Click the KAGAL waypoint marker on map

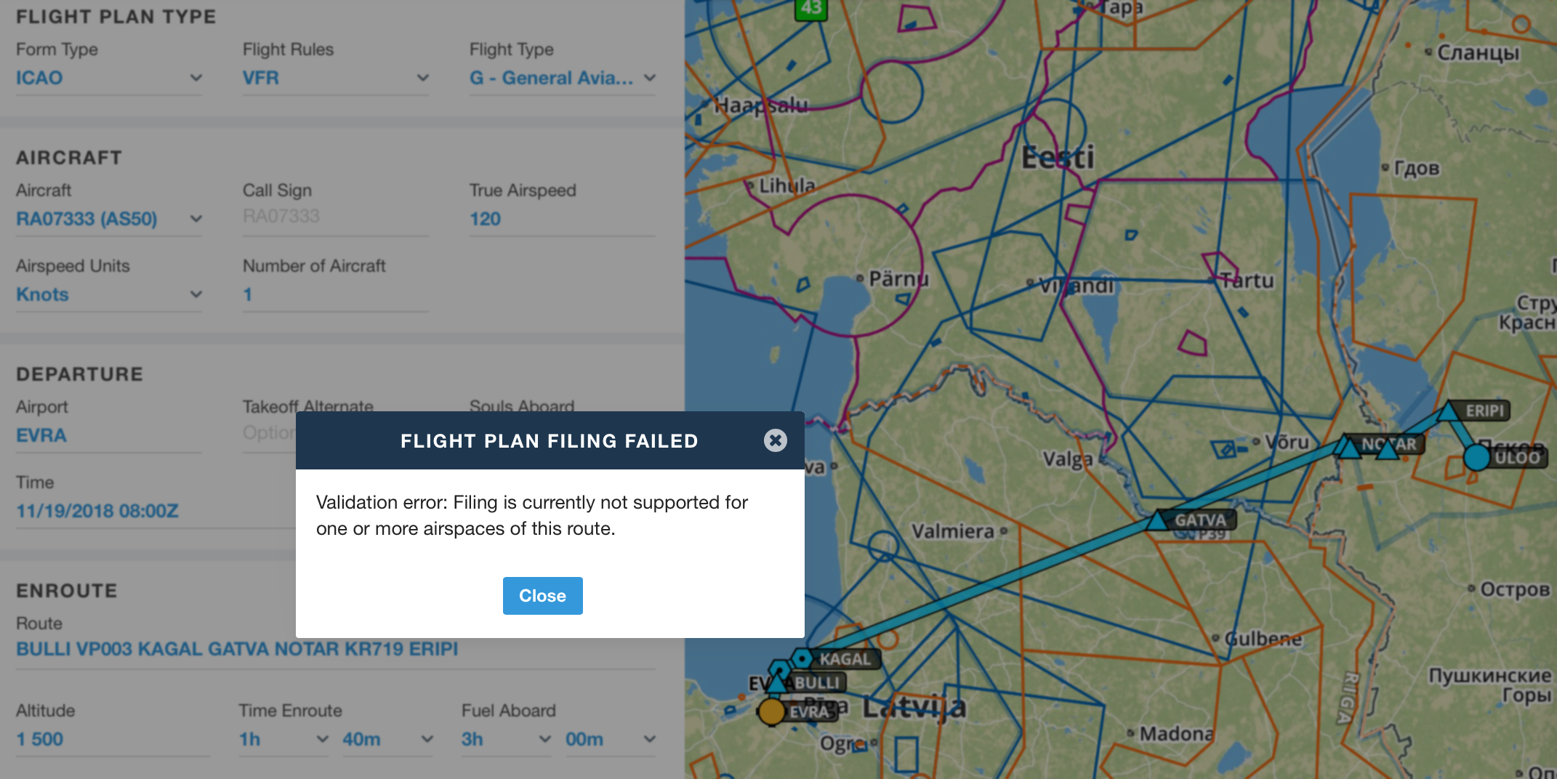click(802, 658)
